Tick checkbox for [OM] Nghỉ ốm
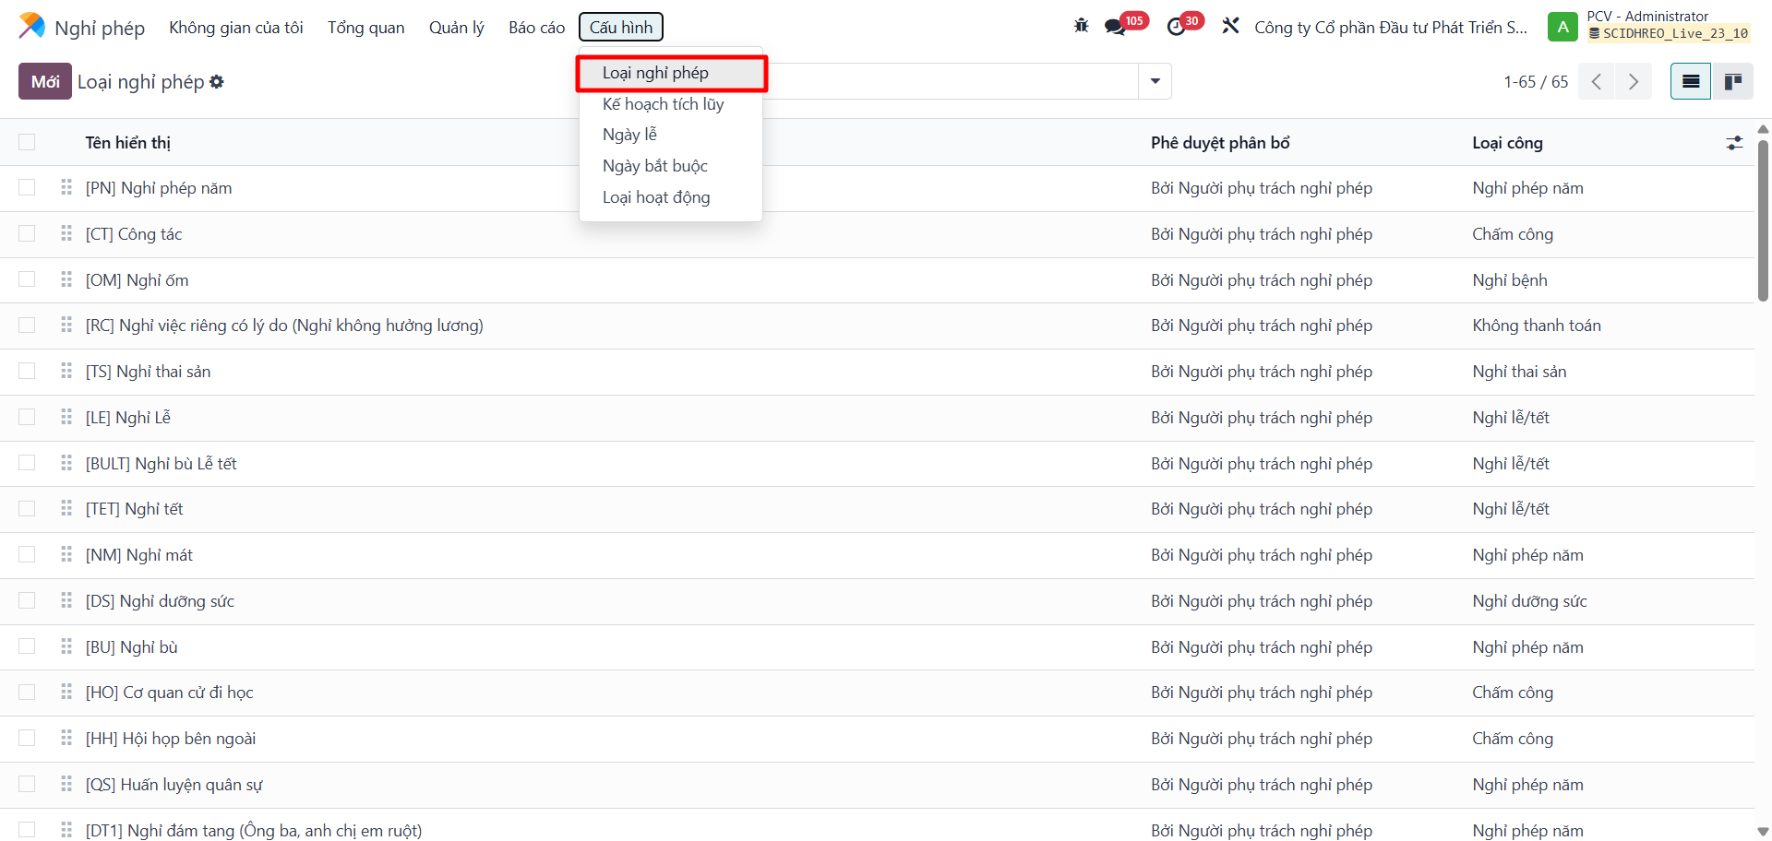1772x841 pixels. pos(27,279)
